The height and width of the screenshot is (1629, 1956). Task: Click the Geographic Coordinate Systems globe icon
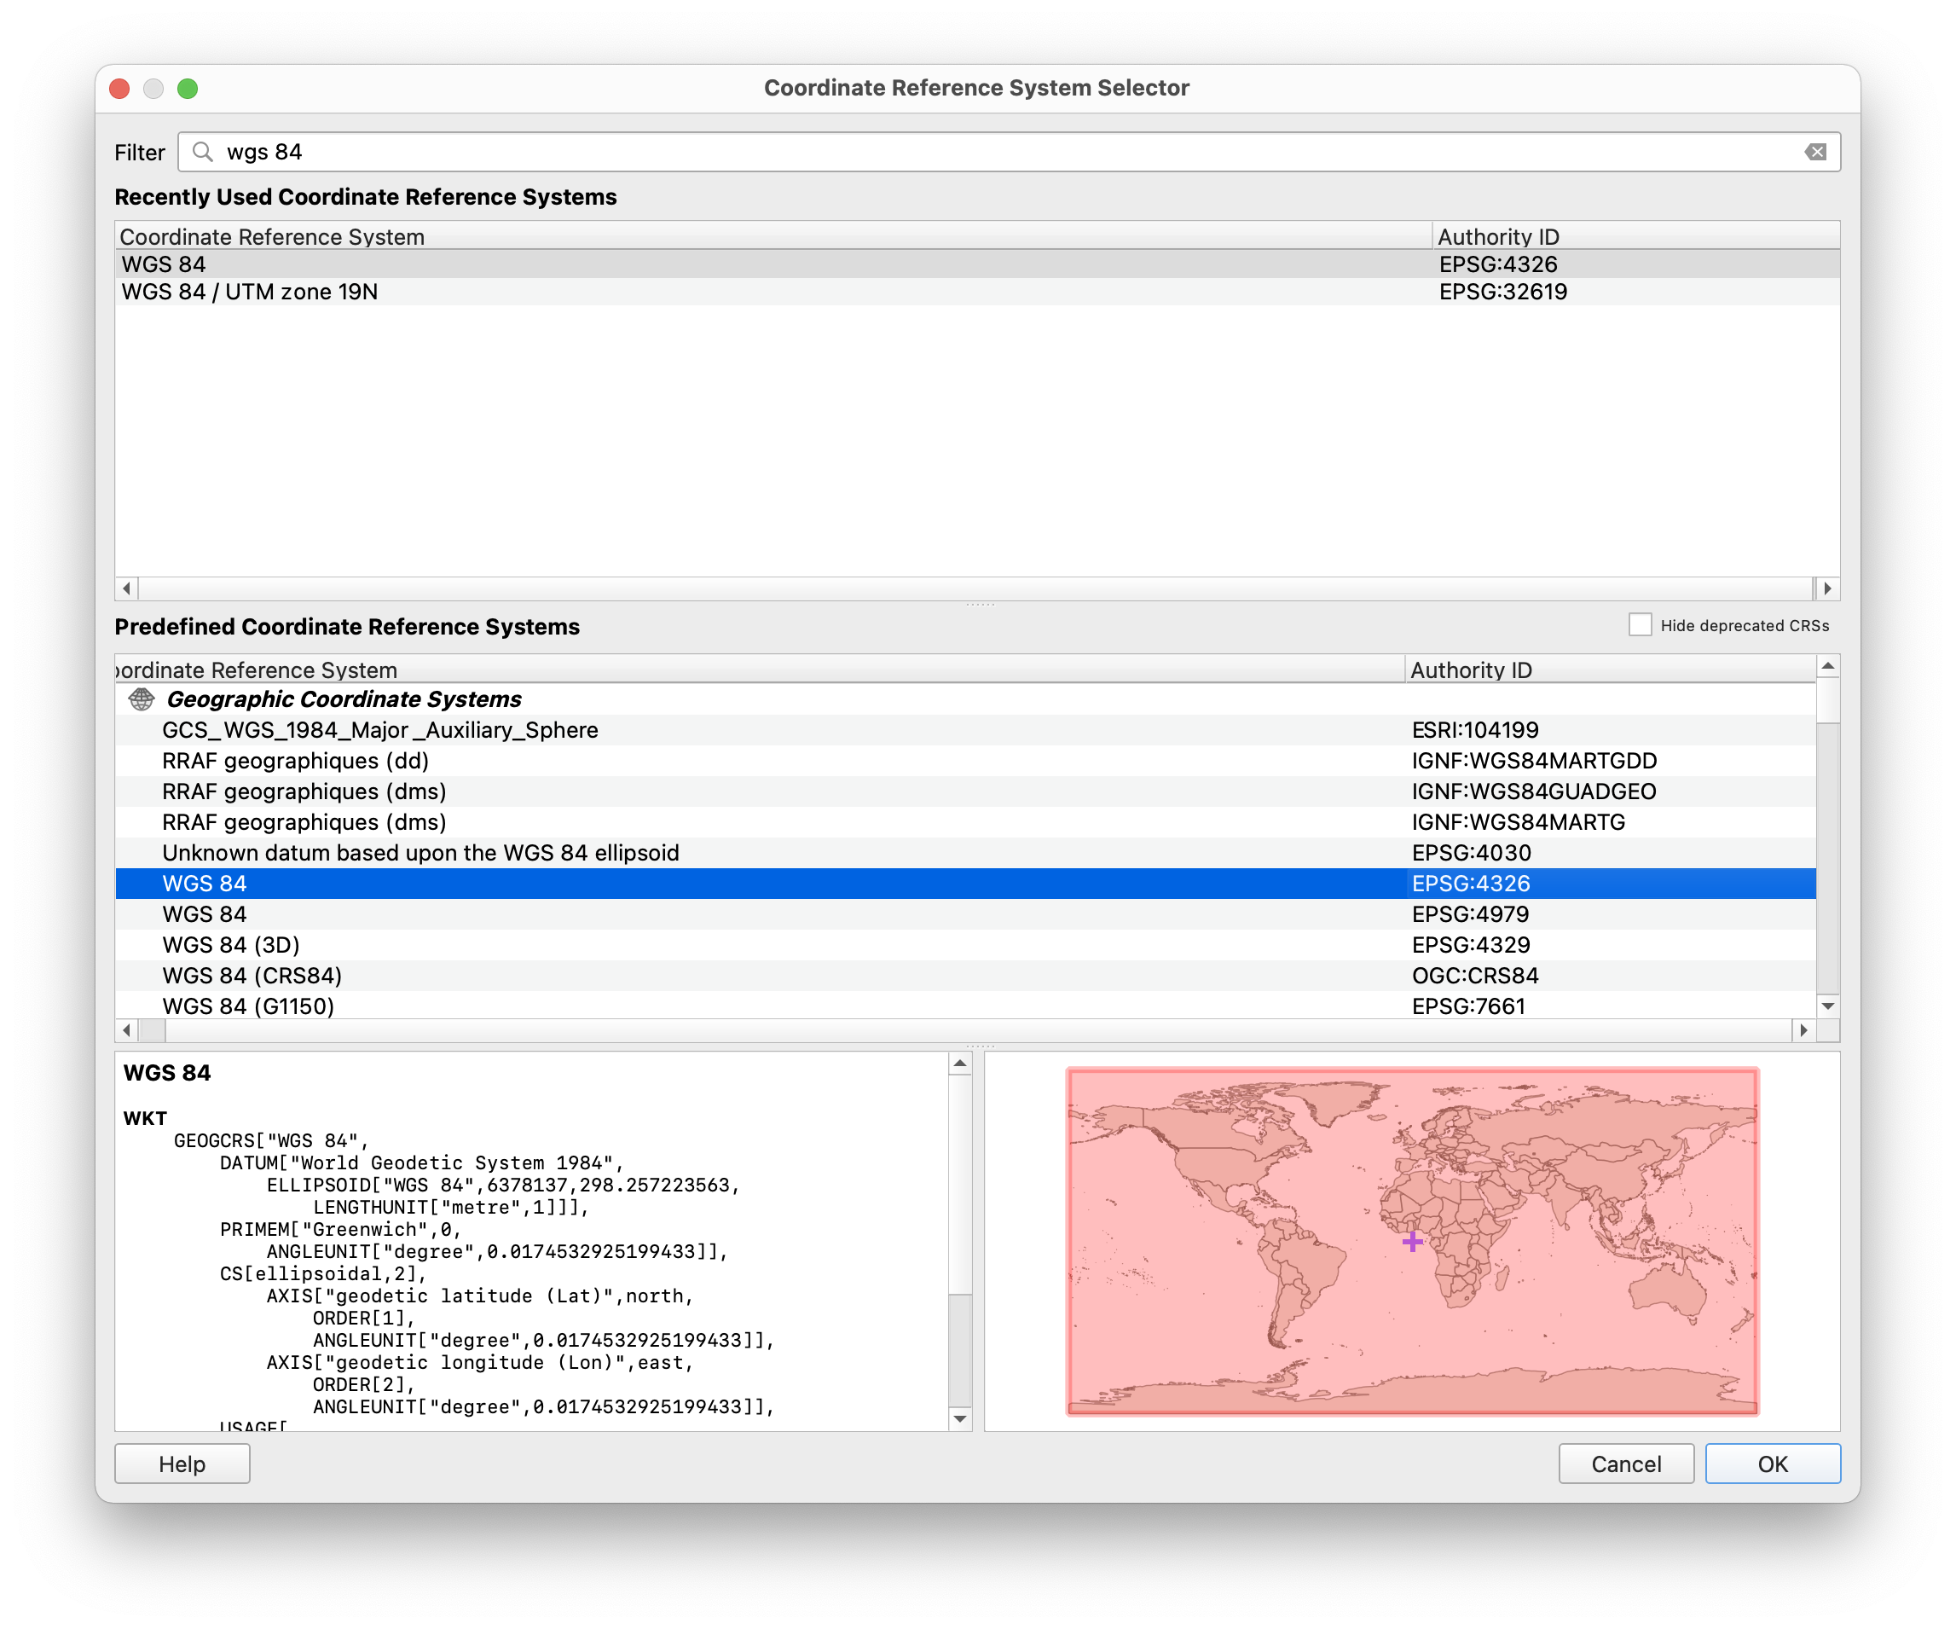coord(142,699)
